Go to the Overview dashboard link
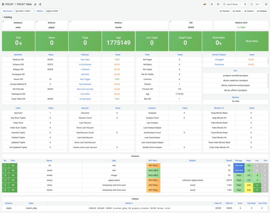This screenshot has width=270, height=213. tap(224, 11)
